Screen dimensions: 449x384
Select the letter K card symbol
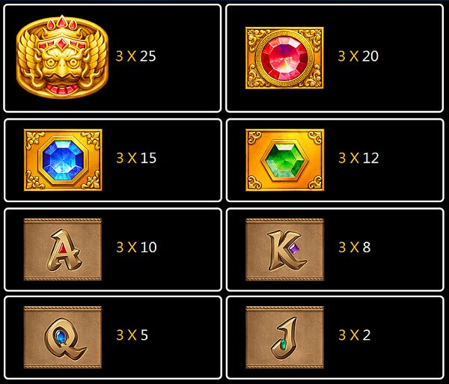[285, 249]
